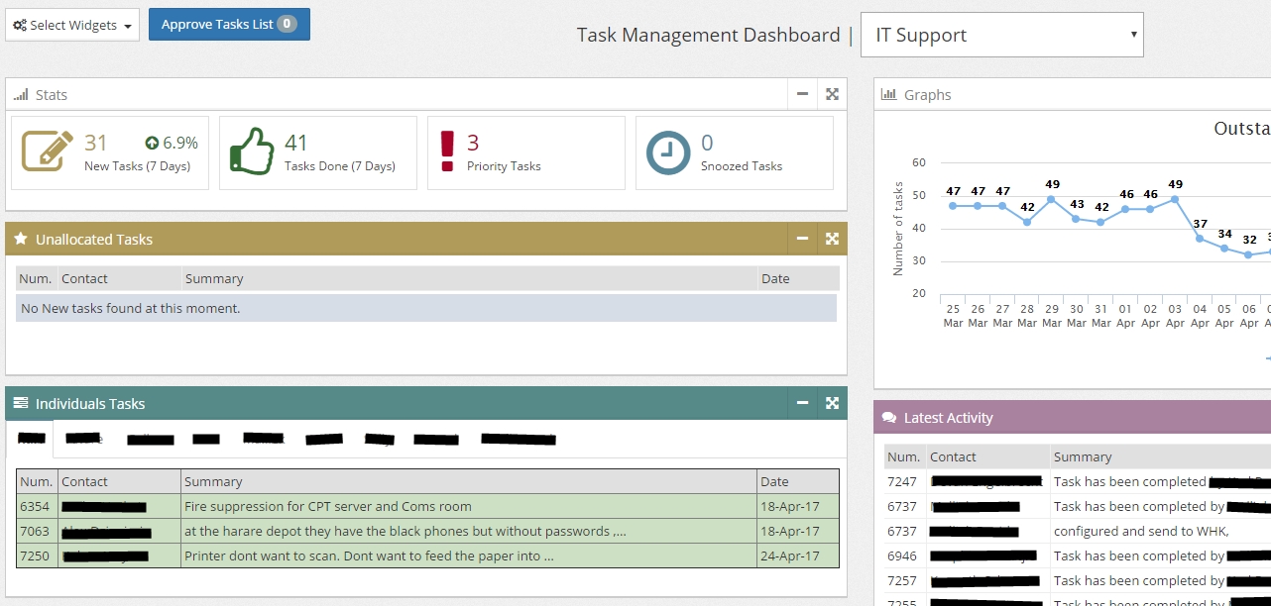Image resolution: width=1271 pixels, height=606 pixels.
Task: Expand the Individuals Tasks widget fullscreen
Action: pos(832,403)
